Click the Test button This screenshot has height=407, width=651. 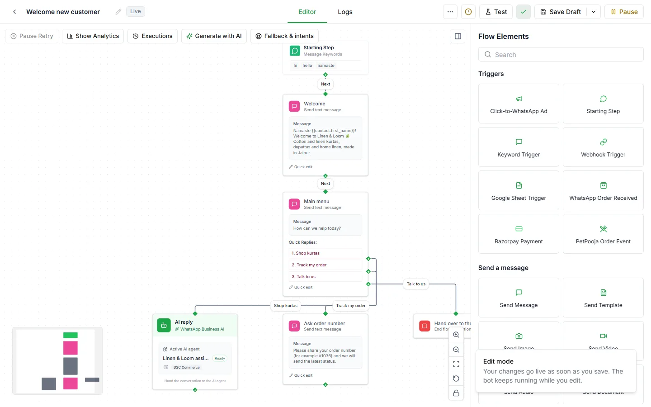pyautogui.click(x=496, y=12)
